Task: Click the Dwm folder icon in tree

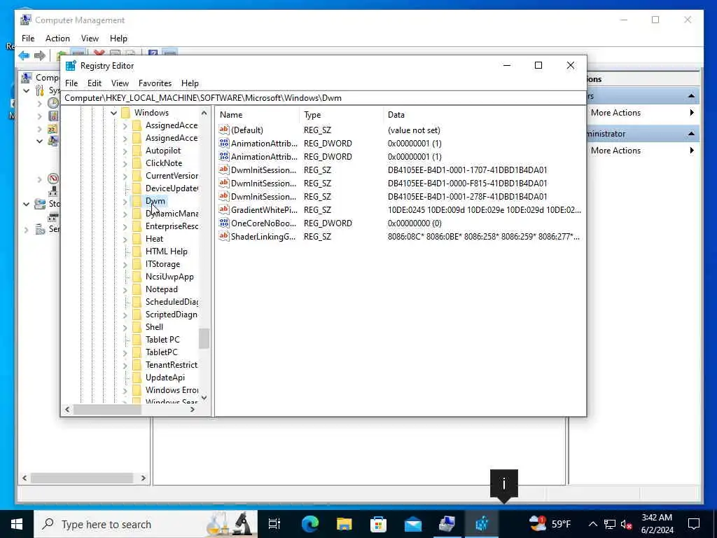Action: click(x=137, y=201)
